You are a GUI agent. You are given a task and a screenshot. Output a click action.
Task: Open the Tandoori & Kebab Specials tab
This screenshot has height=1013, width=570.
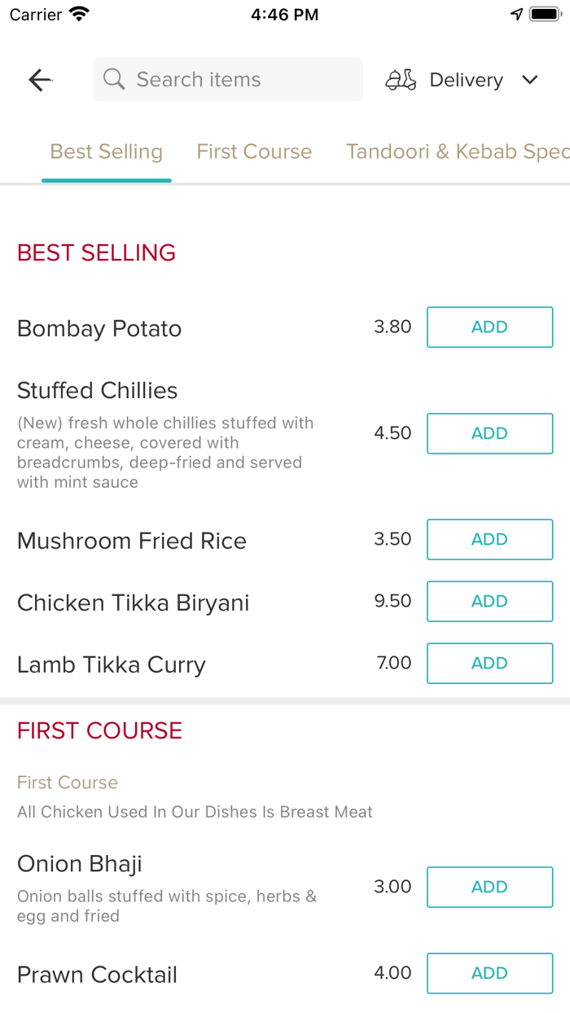[x=456, y=151]
